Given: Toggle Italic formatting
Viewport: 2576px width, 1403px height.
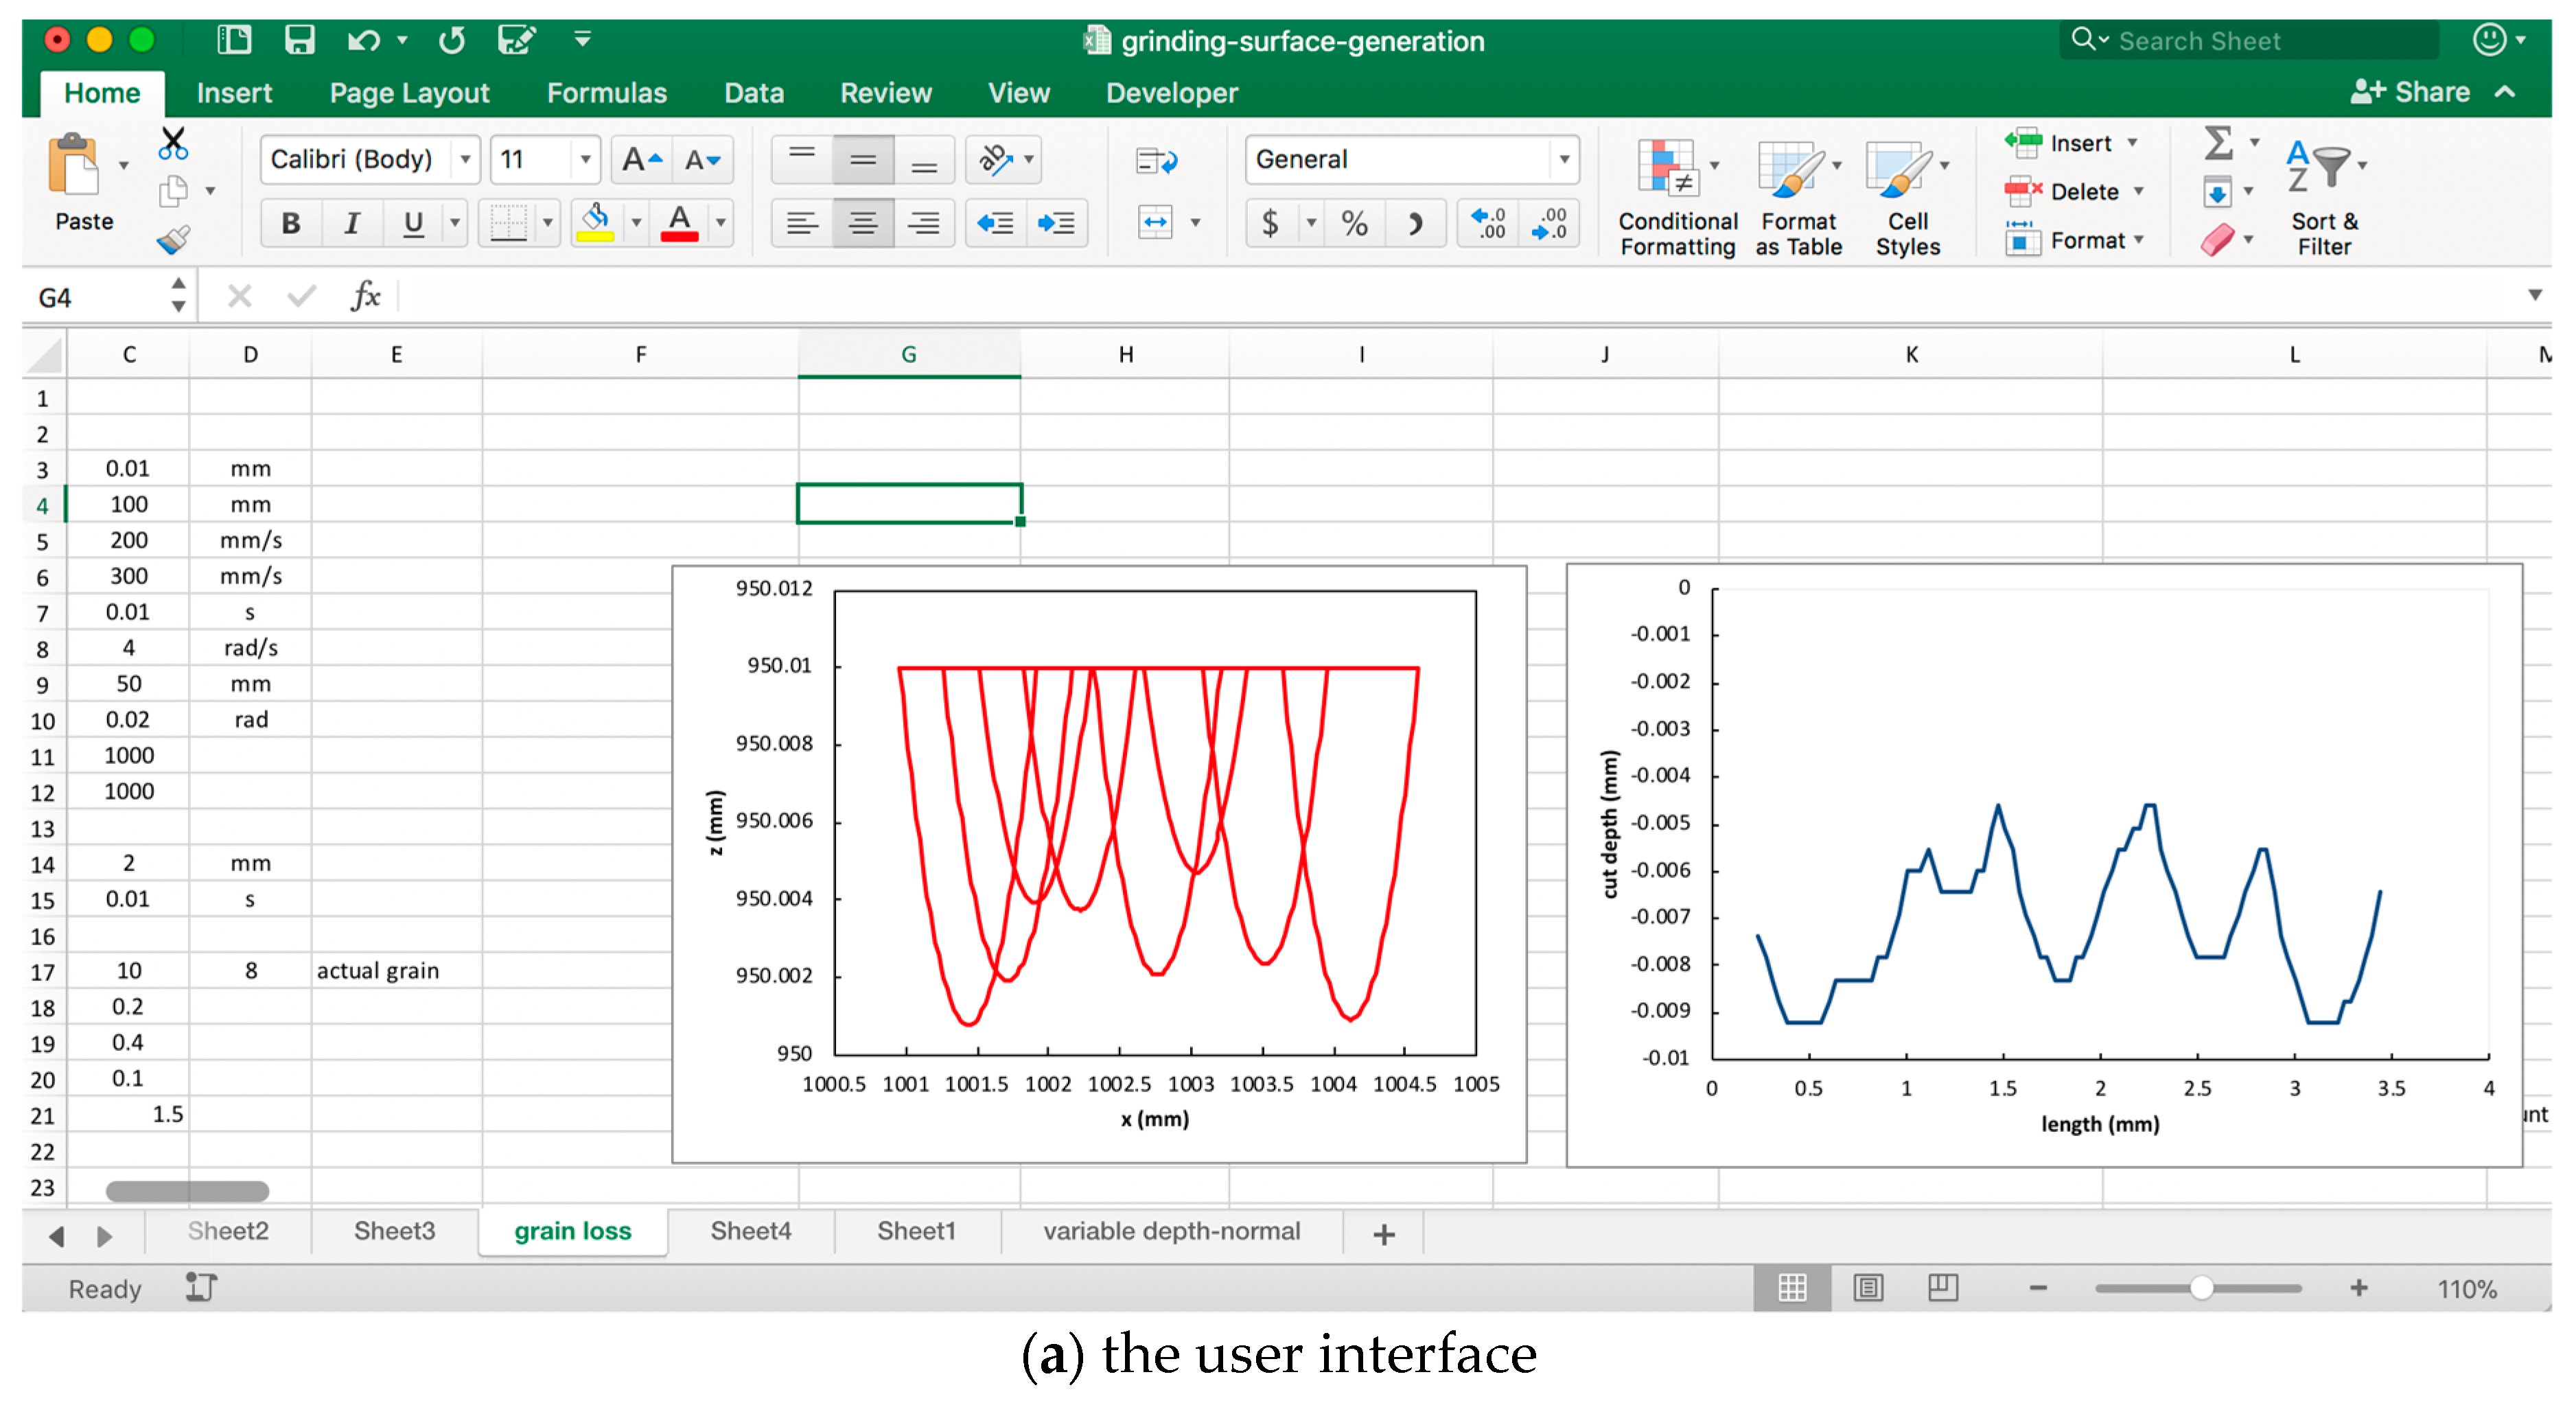Looking at the screenshot, I should (x=351, y=223).
